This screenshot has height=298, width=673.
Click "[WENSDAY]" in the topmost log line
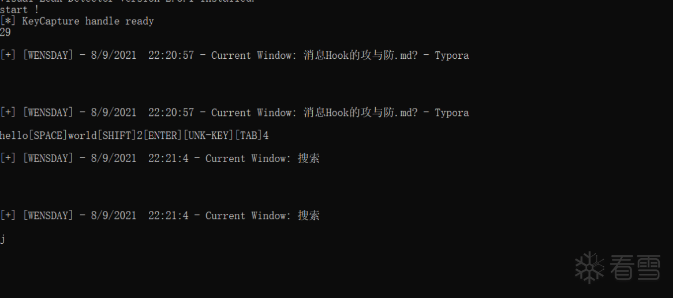48,55
